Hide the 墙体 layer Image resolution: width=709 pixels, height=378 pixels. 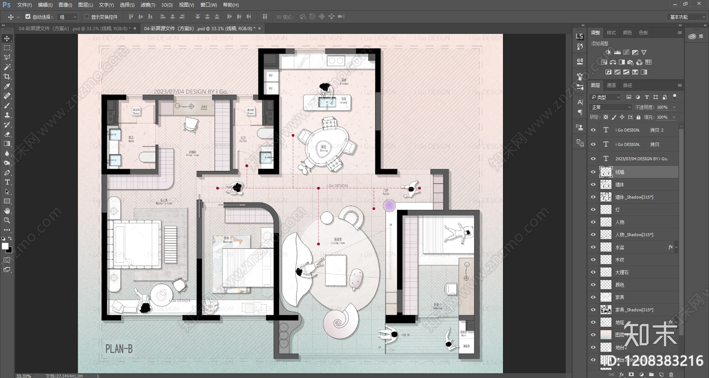(593, 185)
